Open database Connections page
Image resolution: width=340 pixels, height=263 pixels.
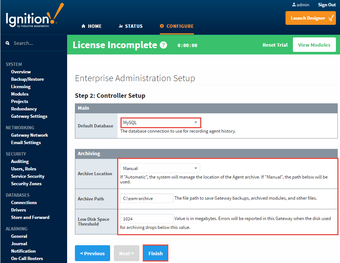point(24,203)
